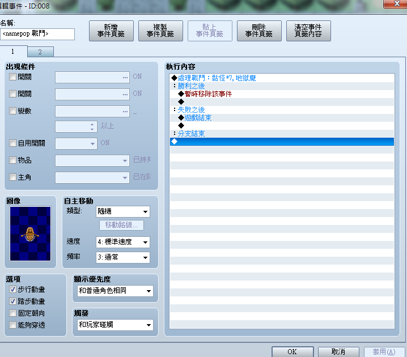This screenshot has width=407, height=357.
Task: Select the 暫時移除該事件 command line
Action: click(282, 94)
